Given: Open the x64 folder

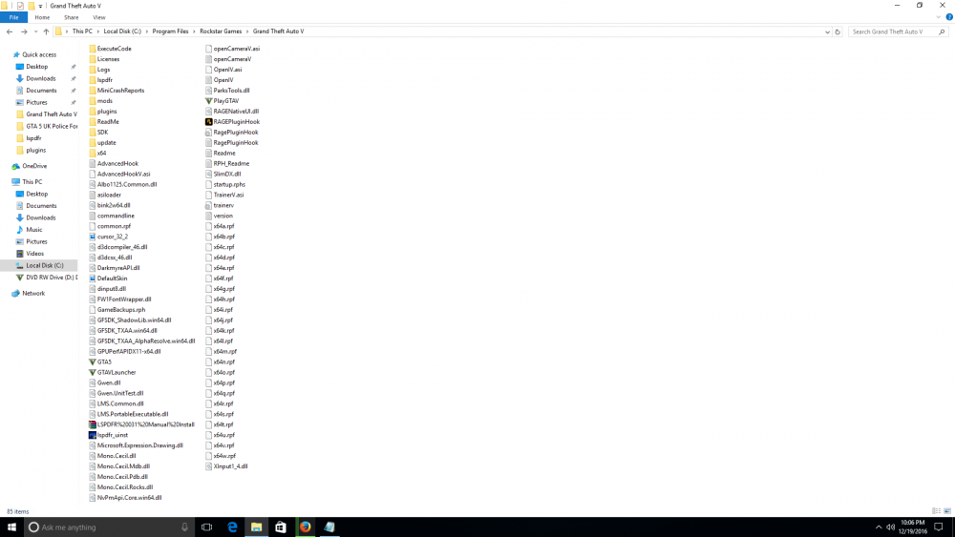Looking at the screenshot, I should pyautogui.click(x=97, y=154).
